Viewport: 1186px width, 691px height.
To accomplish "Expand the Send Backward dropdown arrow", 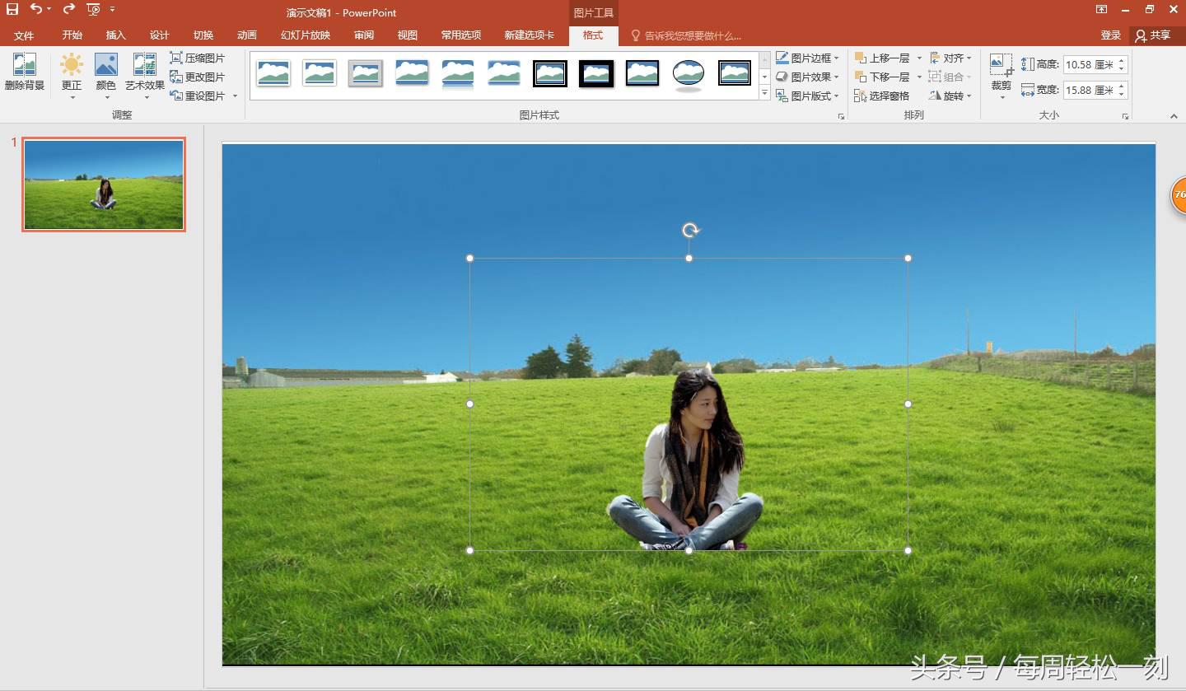I will click(919, 77).
